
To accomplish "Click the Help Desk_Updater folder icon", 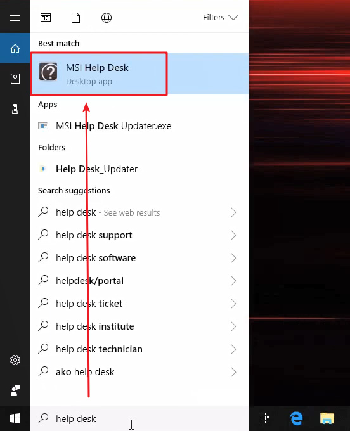I will tap(43, 169).
